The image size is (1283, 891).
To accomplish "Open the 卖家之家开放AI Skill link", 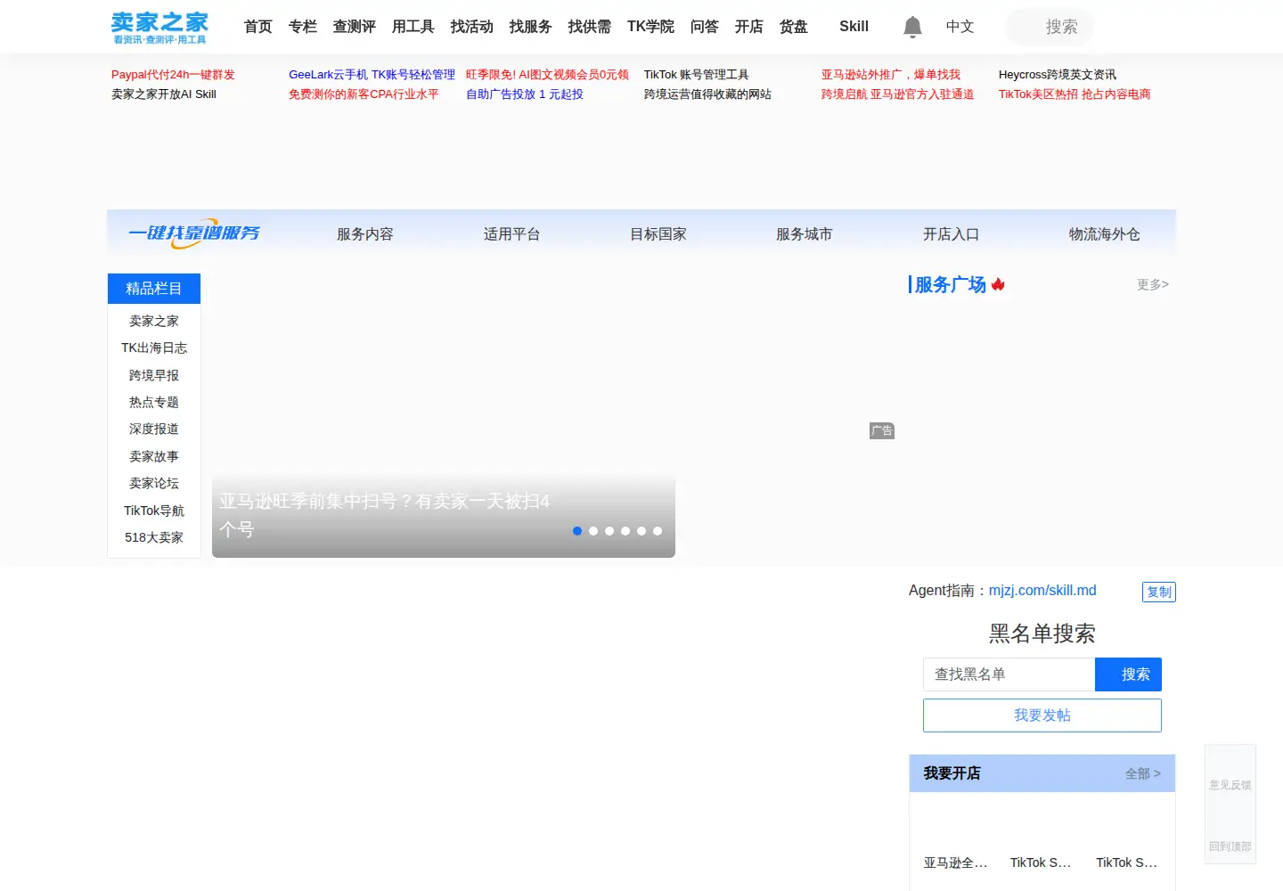I will [x=164, y=94].
